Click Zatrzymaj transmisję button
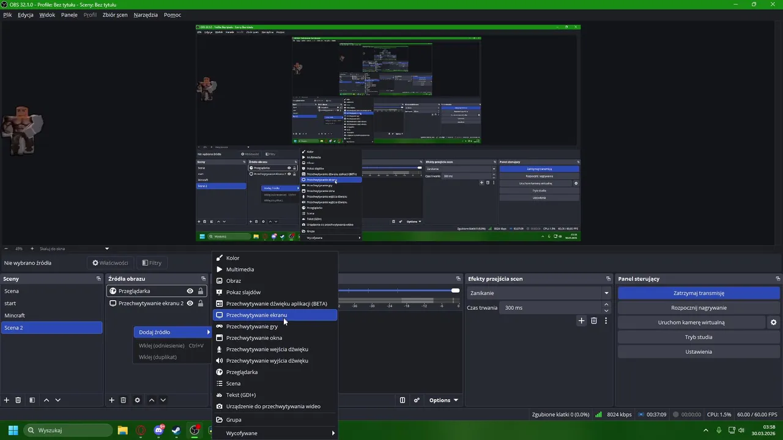This screenshot has width=783, height=440. pos(699,293)
